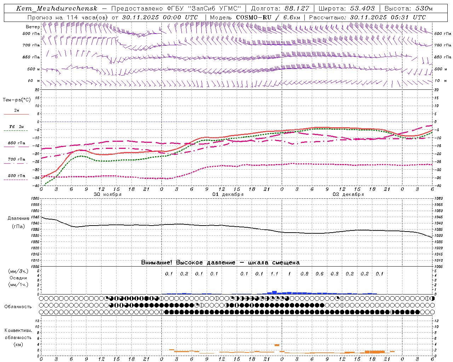Select forecast start 30.11.2025 00:00 UTC
The width and height of the screenshot is (453, 362).
[160, 17]
